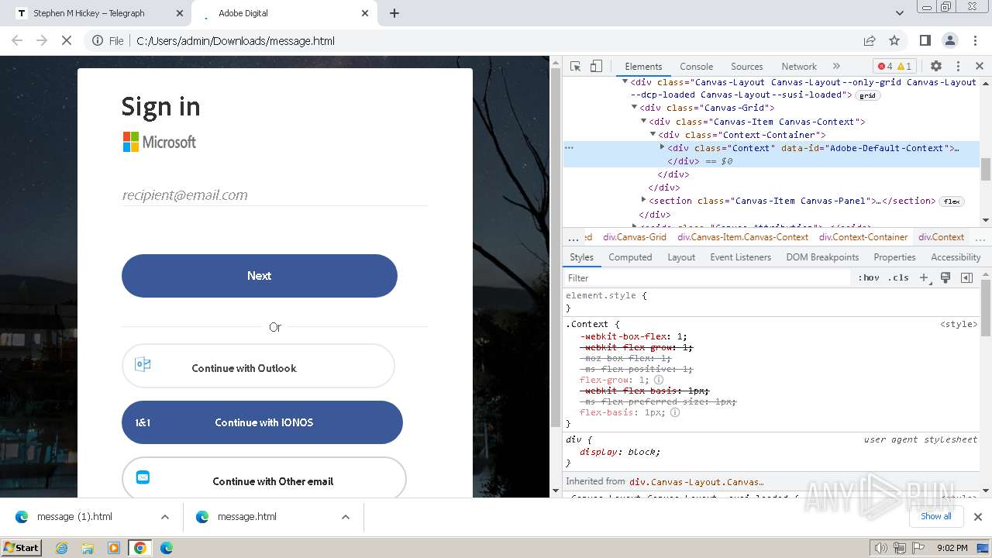
Task: Expand the Canvas-Panel section node
Action: coord(643,200)
